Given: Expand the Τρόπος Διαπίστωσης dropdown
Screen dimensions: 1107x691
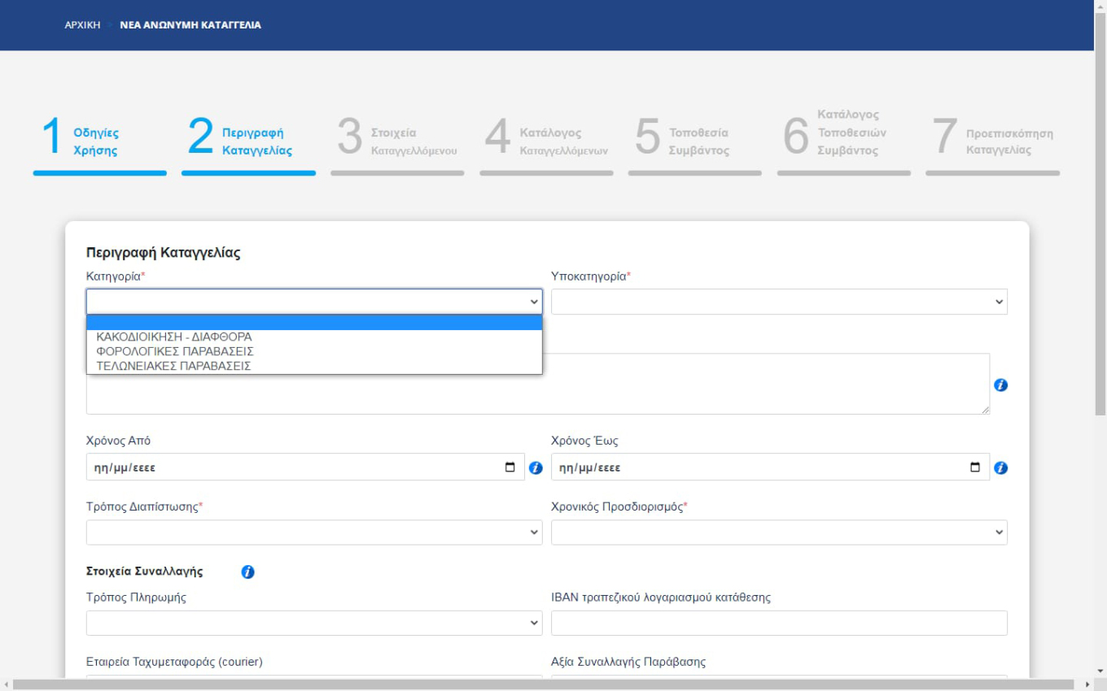Looking at the screenshot, I should click(x=314, y=532).
